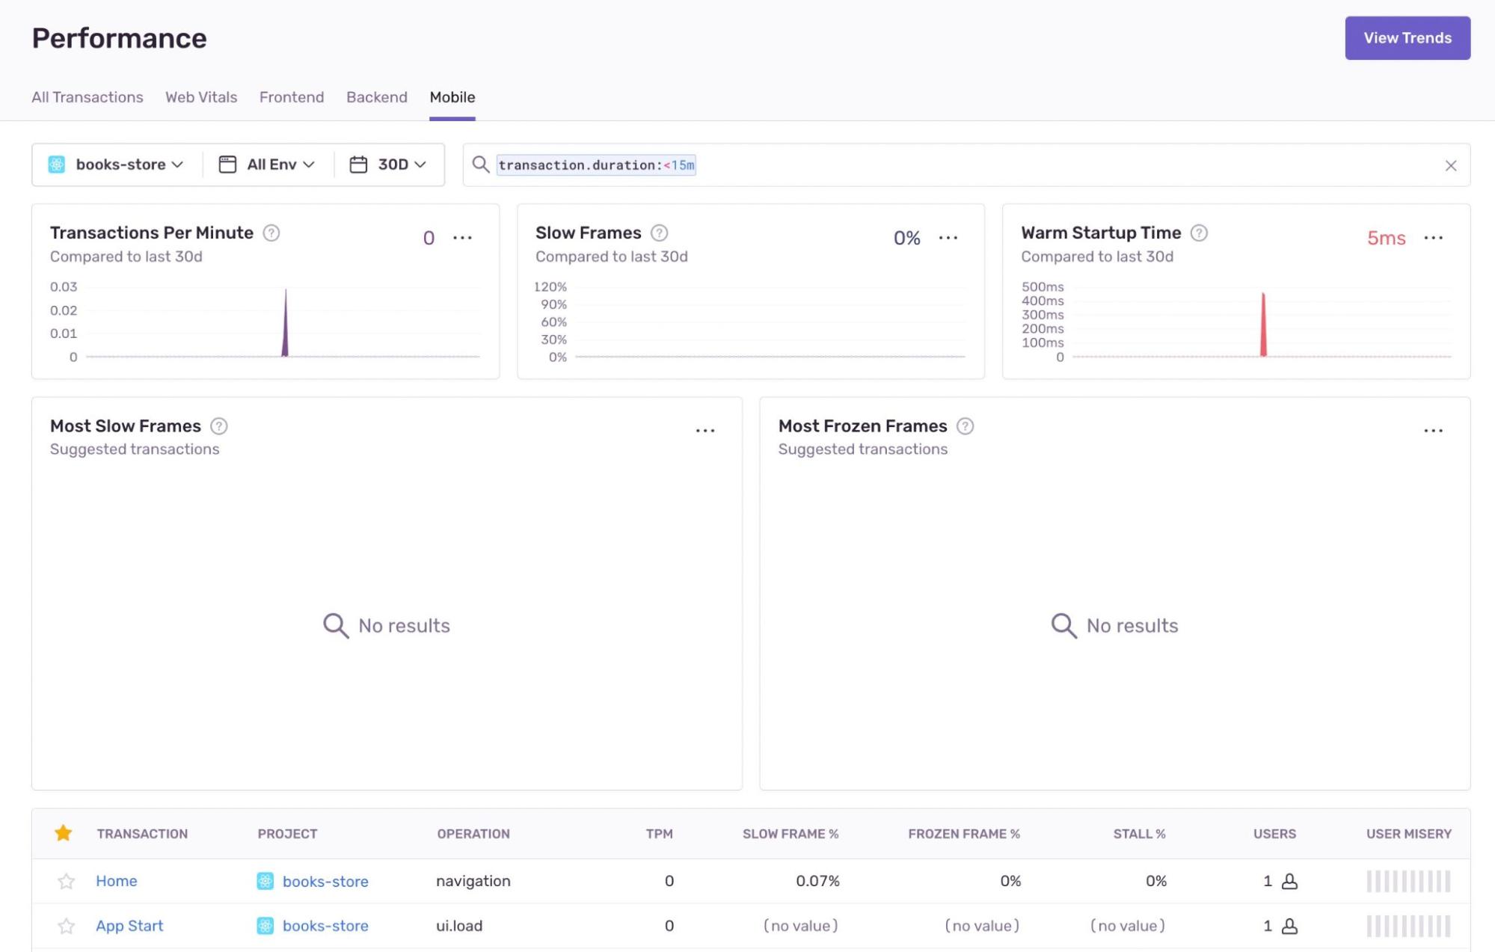Star the Home transaction as favorite
The height and width of the screenshot is (952, 1495).
coord(66,881)
